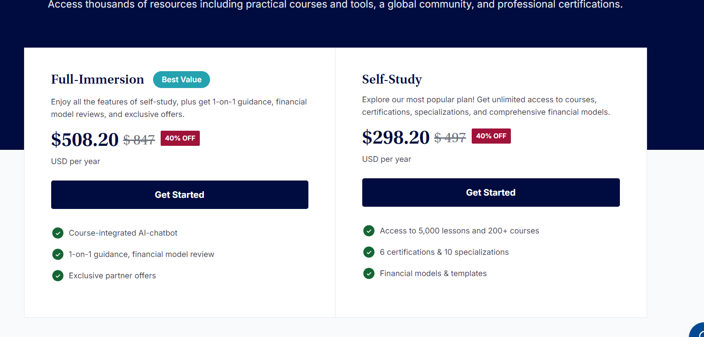Click the strikethrough $847 original price
This screenshot has width=704, height=337.
coord(139,140)
